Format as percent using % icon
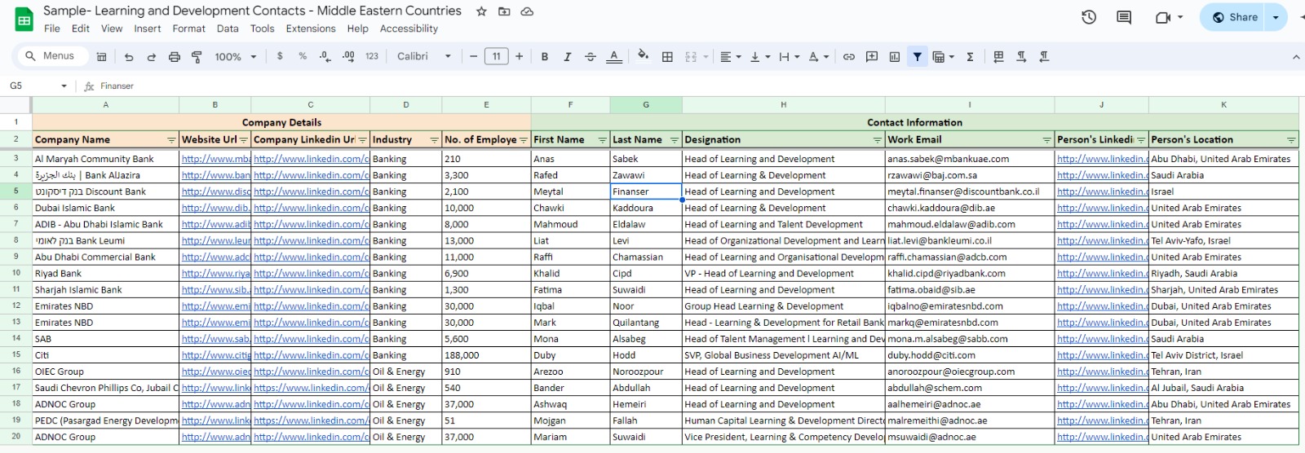The image size is (1305, 453). pyautogui.click(x=303, y=56)
